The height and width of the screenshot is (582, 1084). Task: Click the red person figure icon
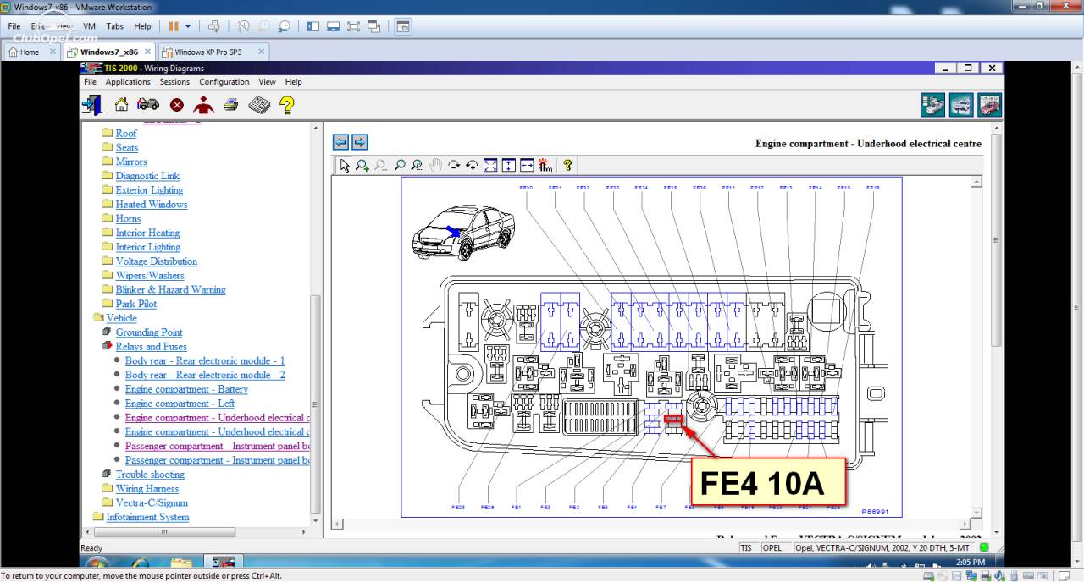point(203,105)
